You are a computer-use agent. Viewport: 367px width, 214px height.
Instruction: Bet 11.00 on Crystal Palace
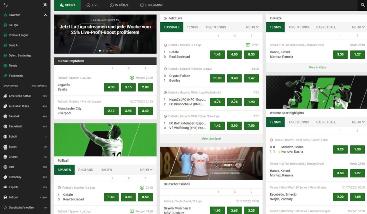(217, 78)
